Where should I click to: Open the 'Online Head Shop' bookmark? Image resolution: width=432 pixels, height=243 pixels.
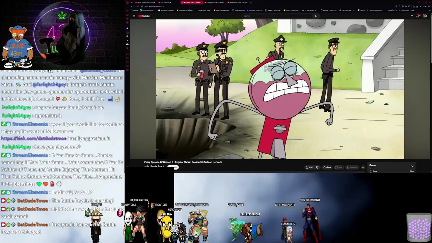tap(204, 10)
